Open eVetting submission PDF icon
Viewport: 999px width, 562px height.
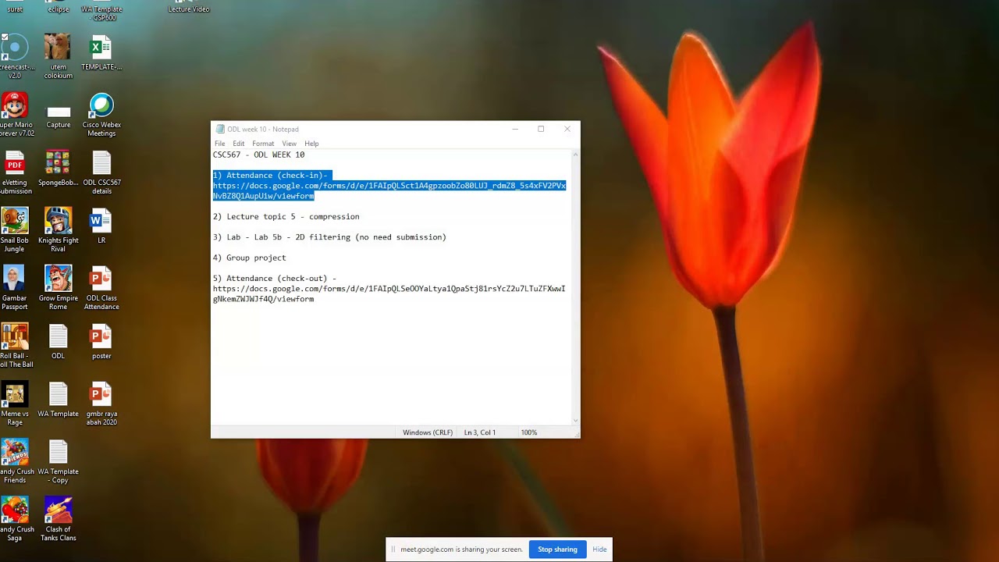coord(15,173)
